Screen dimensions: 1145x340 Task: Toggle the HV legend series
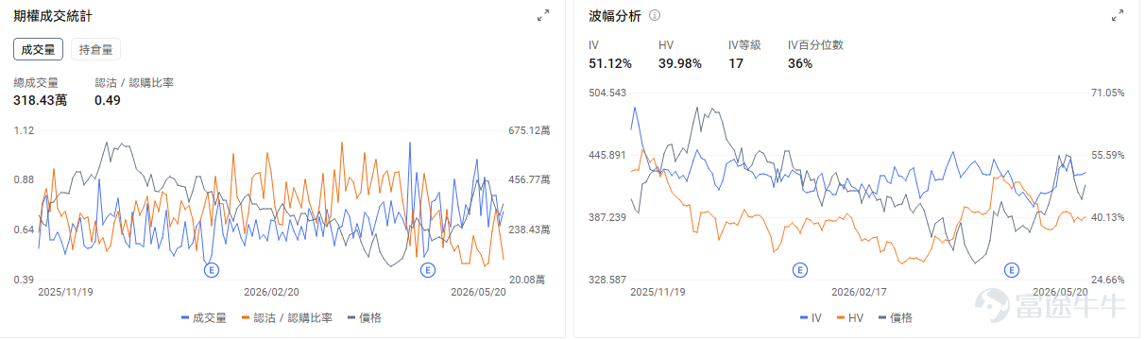849,318
